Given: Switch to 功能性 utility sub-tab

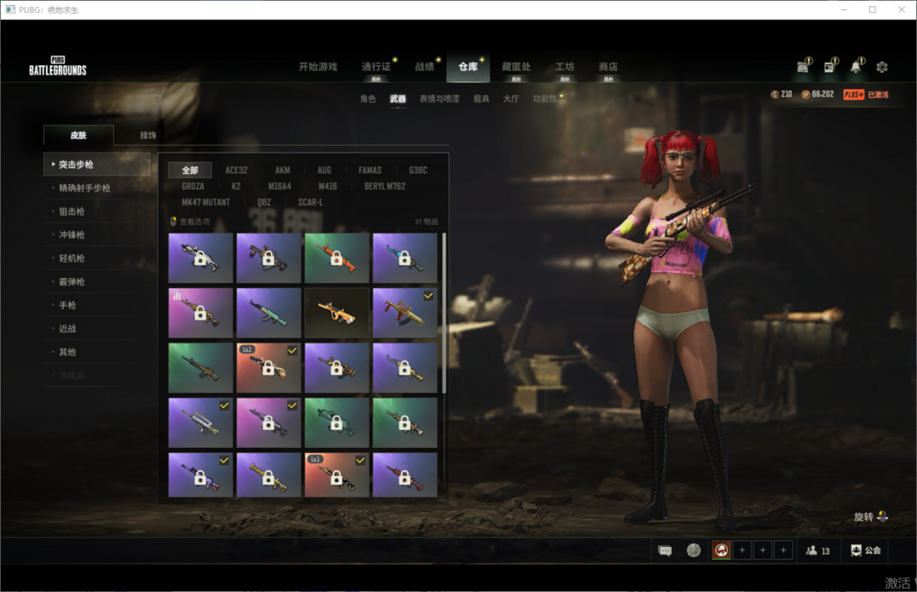Looking at the screenshot, I should pos(544,98).
